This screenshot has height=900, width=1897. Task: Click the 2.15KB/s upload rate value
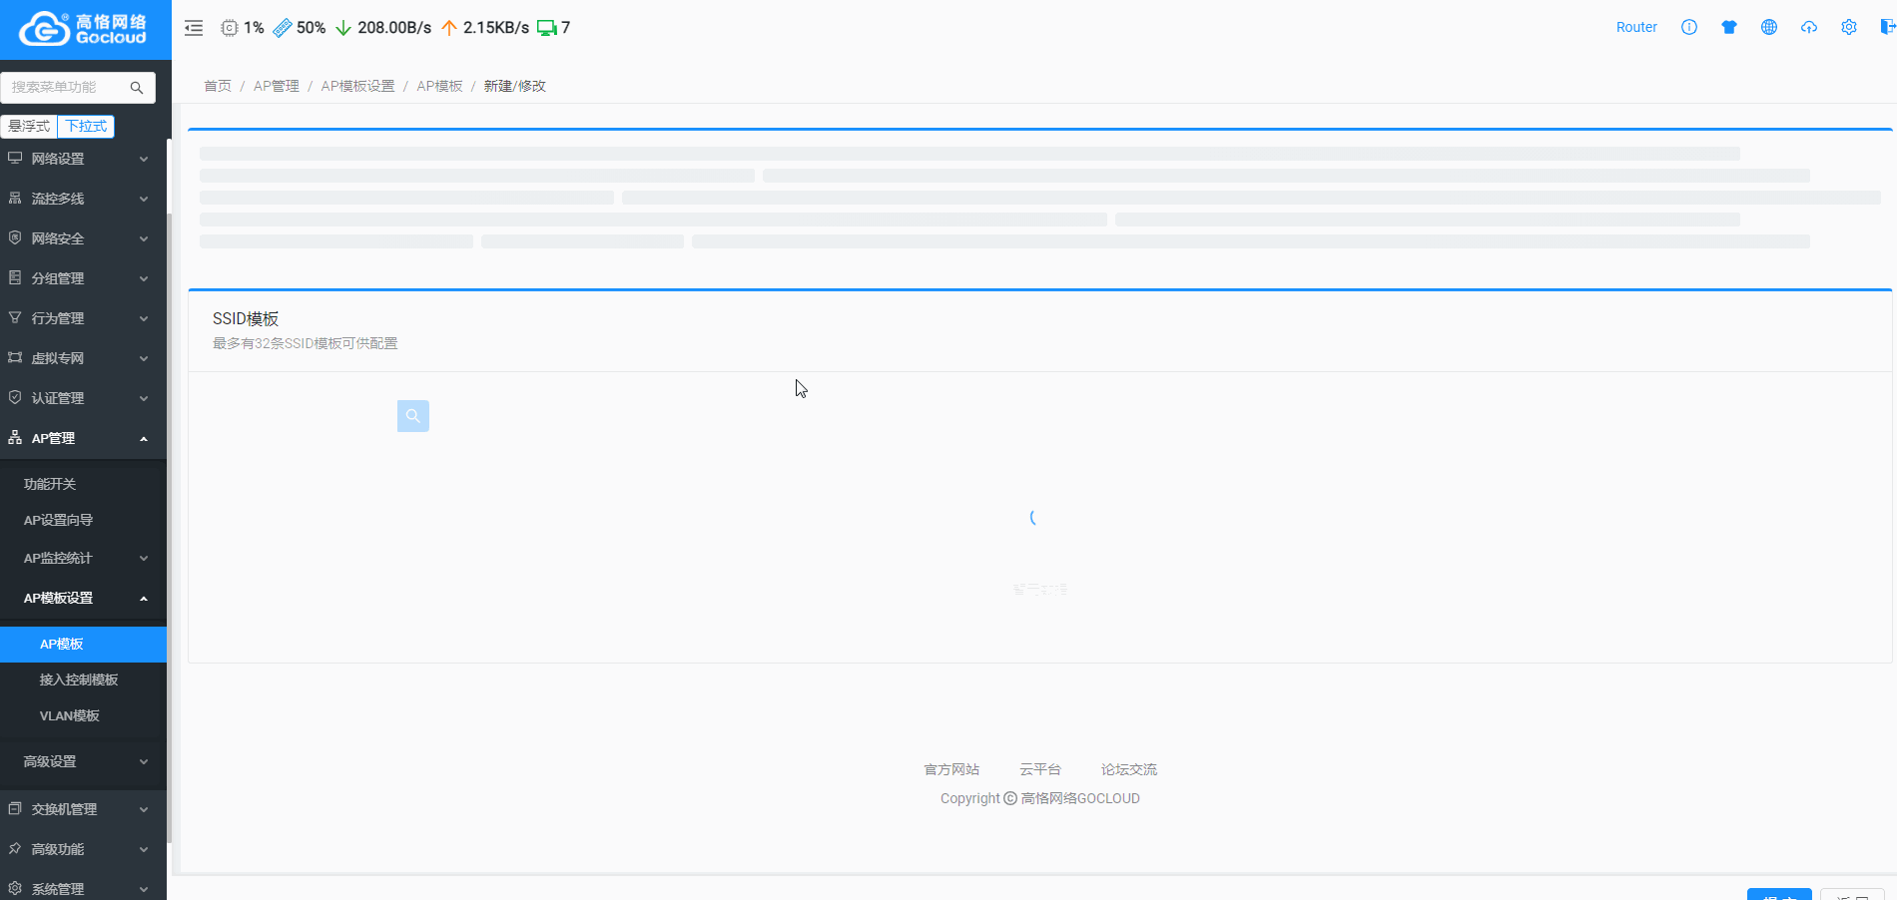point(496,28)
